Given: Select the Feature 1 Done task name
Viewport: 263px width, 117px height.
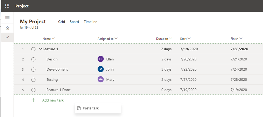Looking at the screenshot, I should [59, 90].
